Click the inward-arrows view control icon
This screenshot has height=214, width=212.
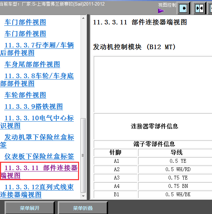pos(199,8)
